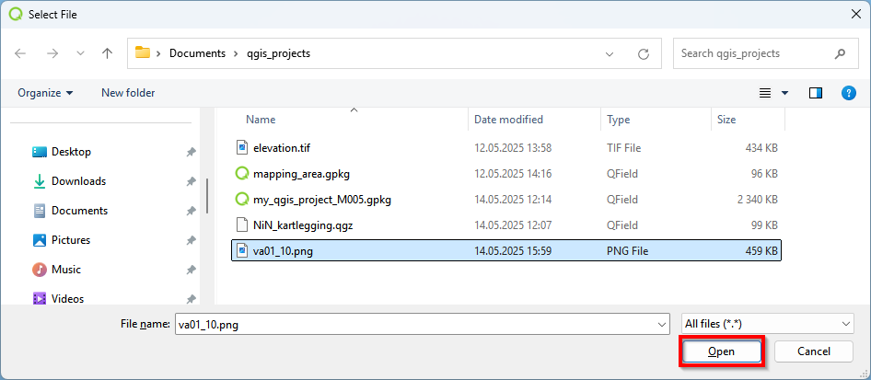Click the Open button

tap(721, 351)
